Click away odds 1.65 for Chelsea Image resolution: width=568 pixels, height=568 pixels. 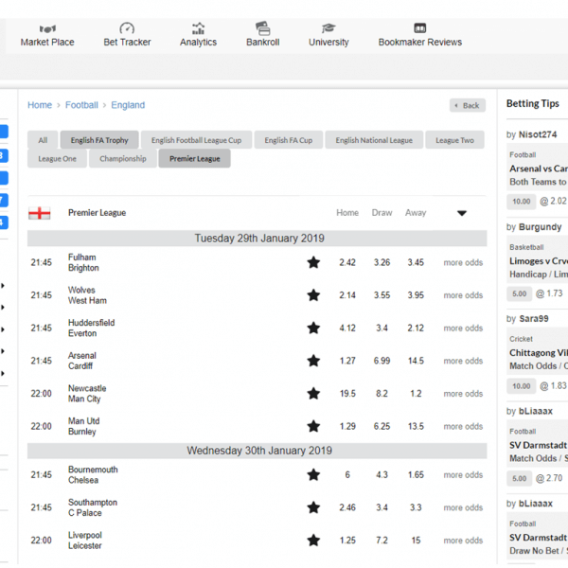click(x=416, y=474)
